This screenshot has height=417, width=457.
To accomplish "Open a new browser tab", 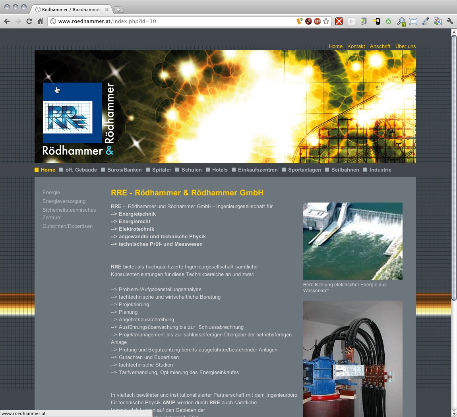I will [119, 10].
